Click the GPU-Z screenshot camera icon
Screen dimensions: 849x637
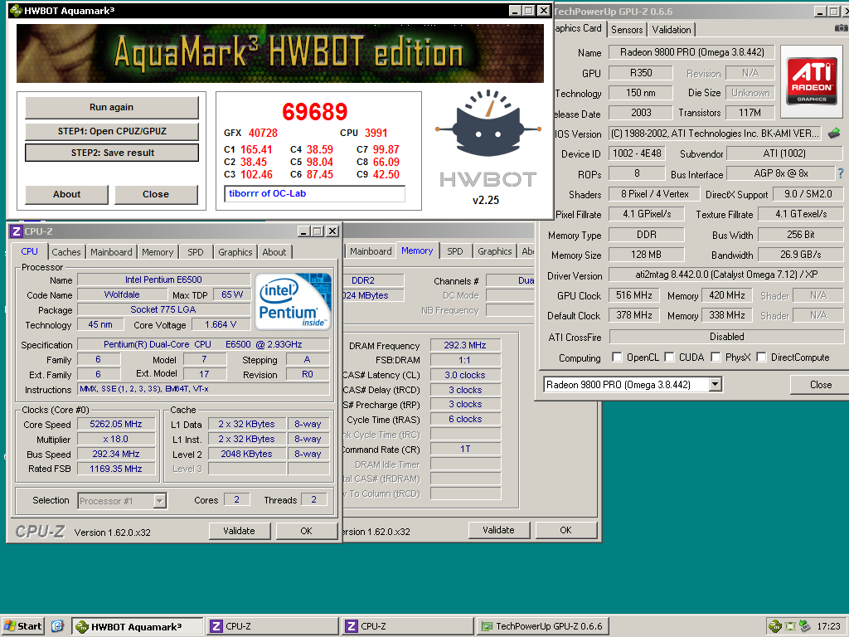841,27
